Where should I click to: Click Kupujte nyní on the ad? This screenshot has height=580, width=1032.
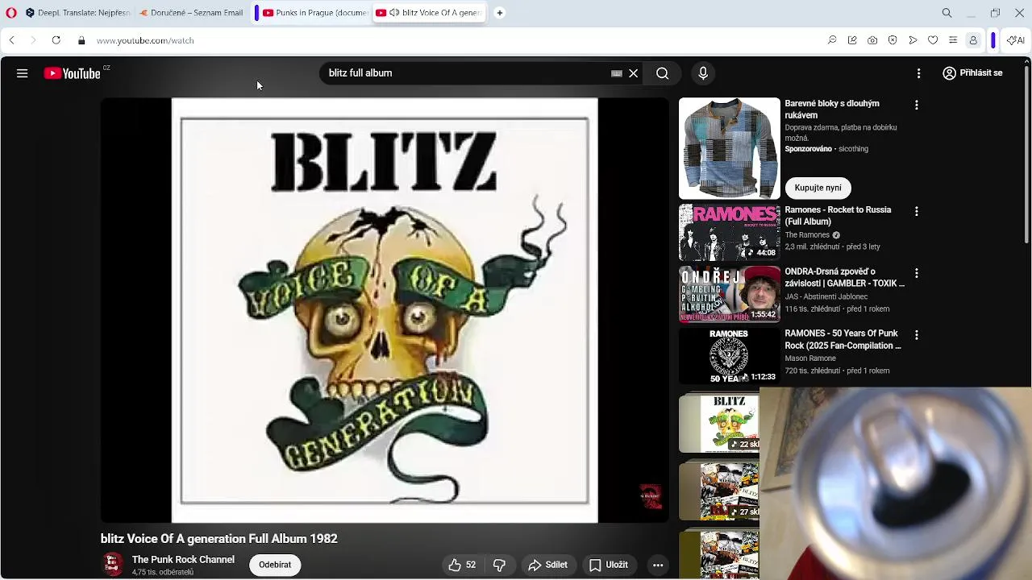pos(818,188)
